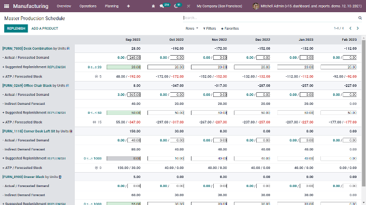Open the Operations menu

pyautogui.click(x=88, y=6)
